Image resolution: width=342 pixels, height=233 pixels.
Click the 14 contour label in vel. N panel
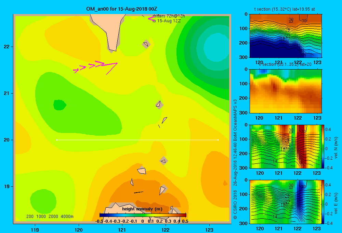(275, 161)
